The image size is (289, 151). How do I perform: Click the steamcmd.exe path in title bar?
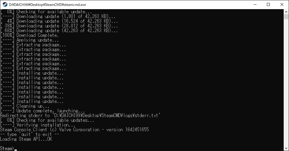click(47, 5)
